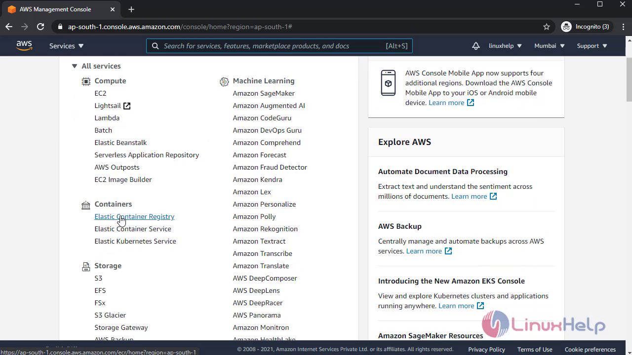
Task: Click the browser address bar URL
Action: pos(180,27)
